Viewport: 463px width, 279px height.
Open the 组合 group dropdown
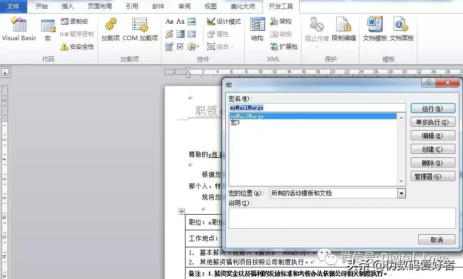pos(221,47)
